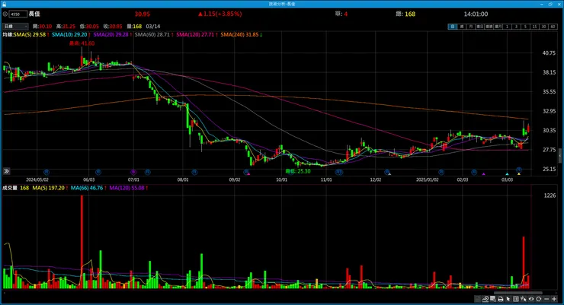The image size is (564, 305).
Task: Select the 15-minute chart interval
Action: click(x=535, y=27)
